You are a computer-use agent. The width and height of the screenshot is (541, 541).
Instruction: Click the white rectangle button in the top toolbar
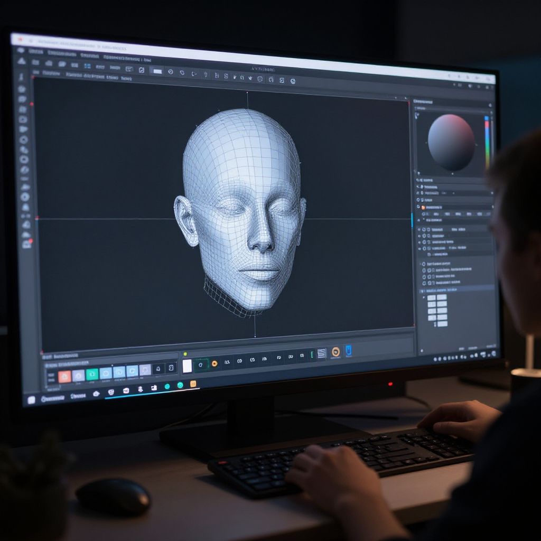(157, 71)
